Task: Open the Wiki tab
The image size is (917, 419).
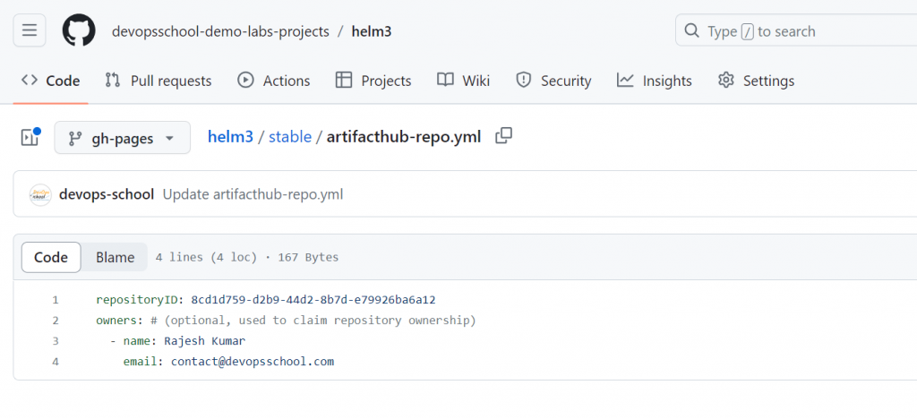Action: click(x=464, y=81)
